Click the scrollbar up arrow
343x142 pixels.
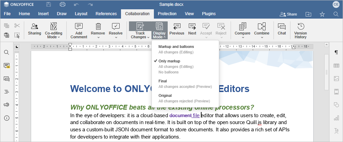326,45
